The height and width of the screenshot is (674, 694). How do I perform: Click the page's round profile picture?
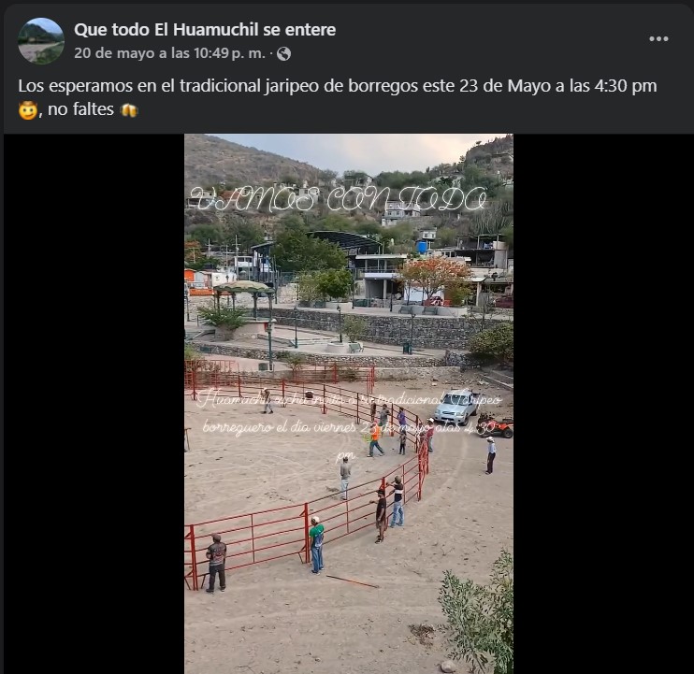[41, 41]
